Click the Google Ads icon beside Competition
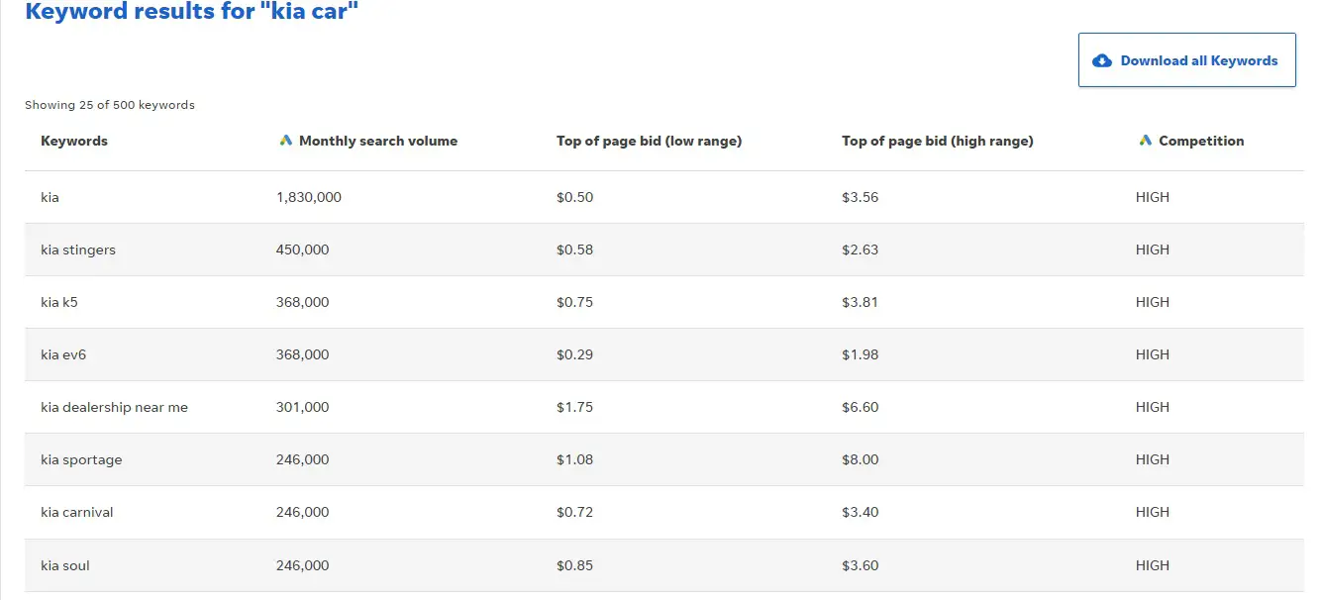The image size is (1322, 600). pyautogui.click(x=1146, y=141)
